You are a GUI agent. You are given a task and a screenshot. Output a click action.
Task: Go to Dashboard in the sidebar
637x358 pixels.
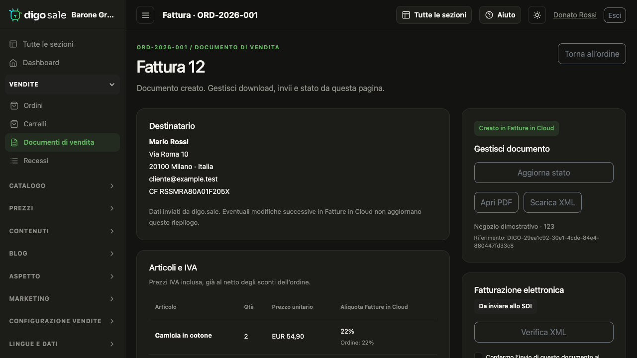[62, 63]
